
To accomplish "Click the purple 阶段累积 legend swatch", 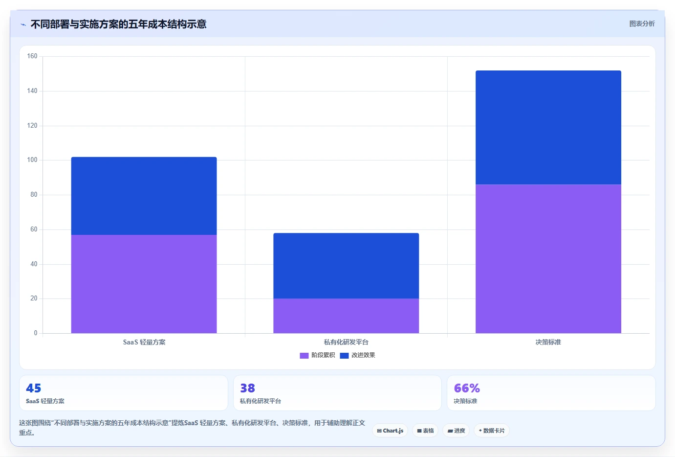I will pyautogui.click(x=304, y=356).
